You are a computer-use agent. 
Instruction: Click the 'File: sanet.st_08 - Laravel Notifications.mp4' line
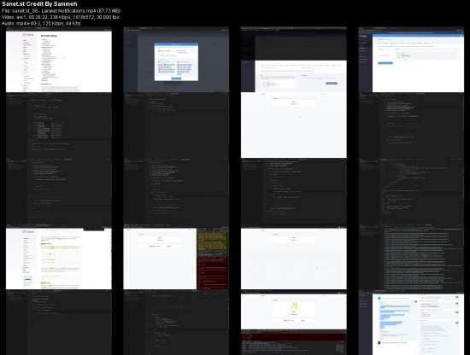62,11
